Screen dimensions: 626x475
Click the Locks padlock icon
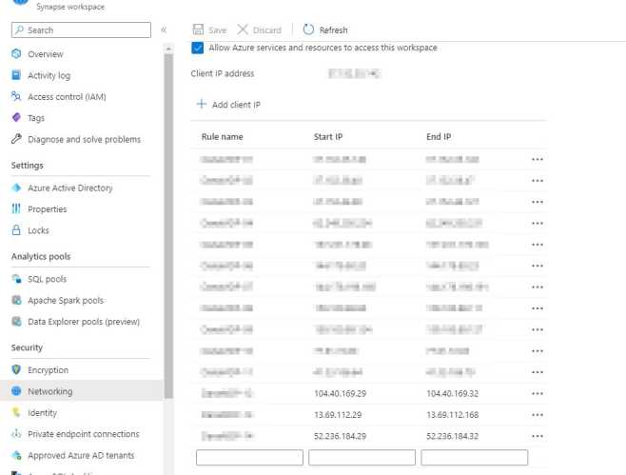coord(16,230)
